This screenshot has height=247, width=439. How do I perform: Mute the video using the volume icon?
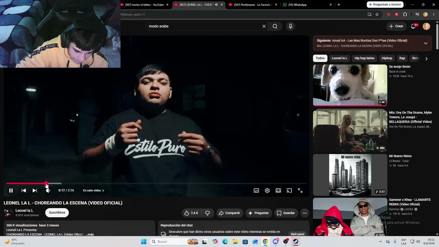click(48, 190)
